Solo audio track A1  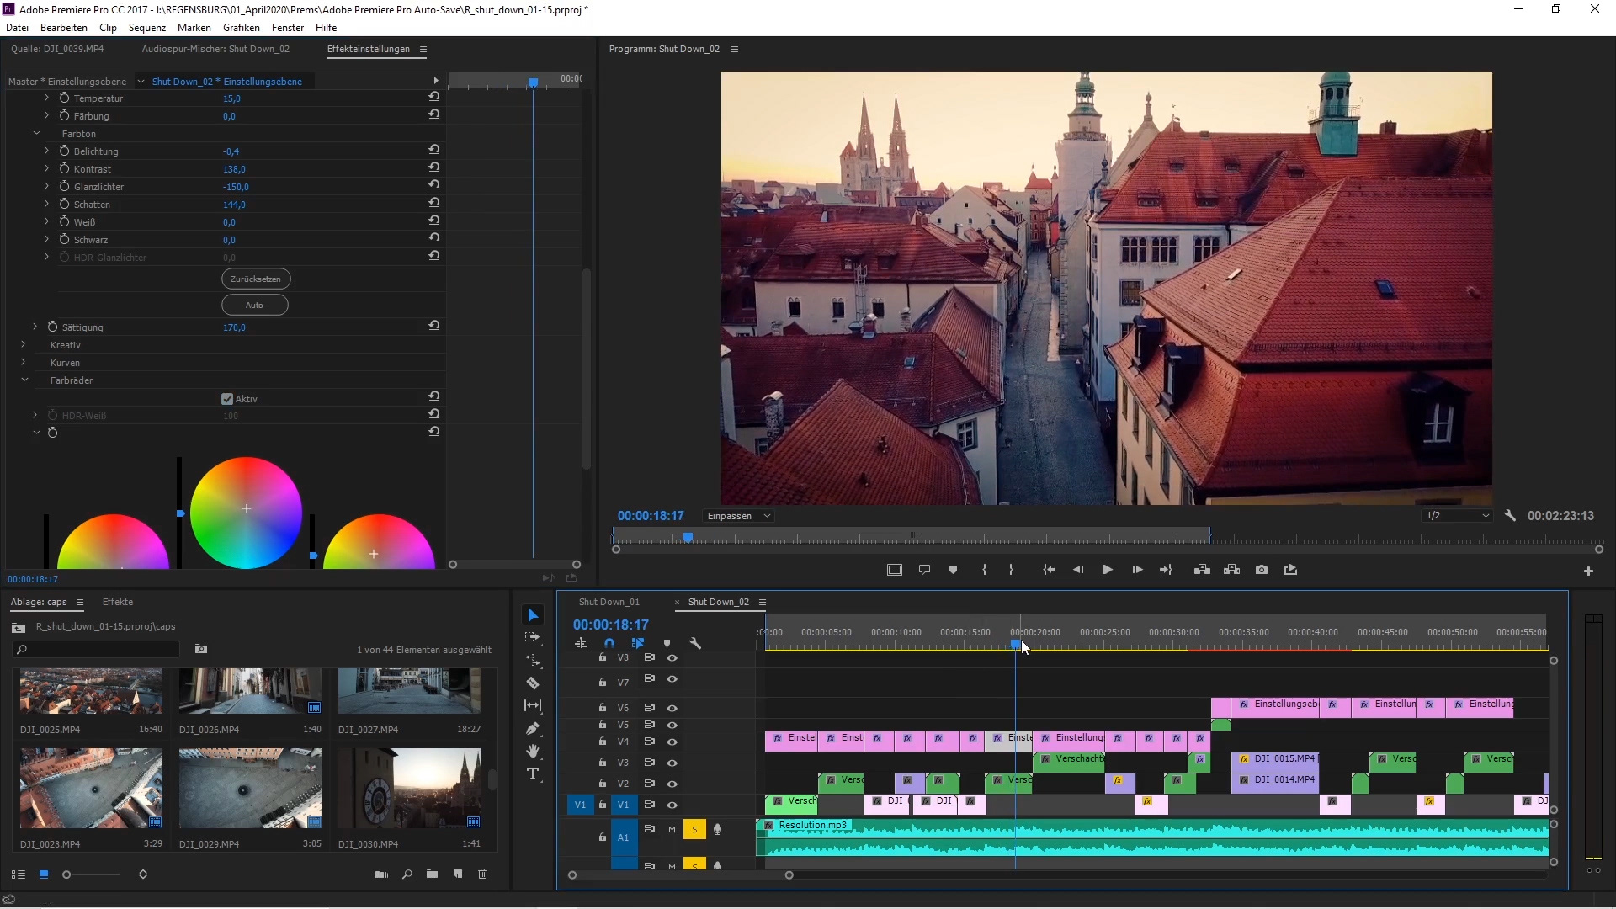[x=694, y=830]
